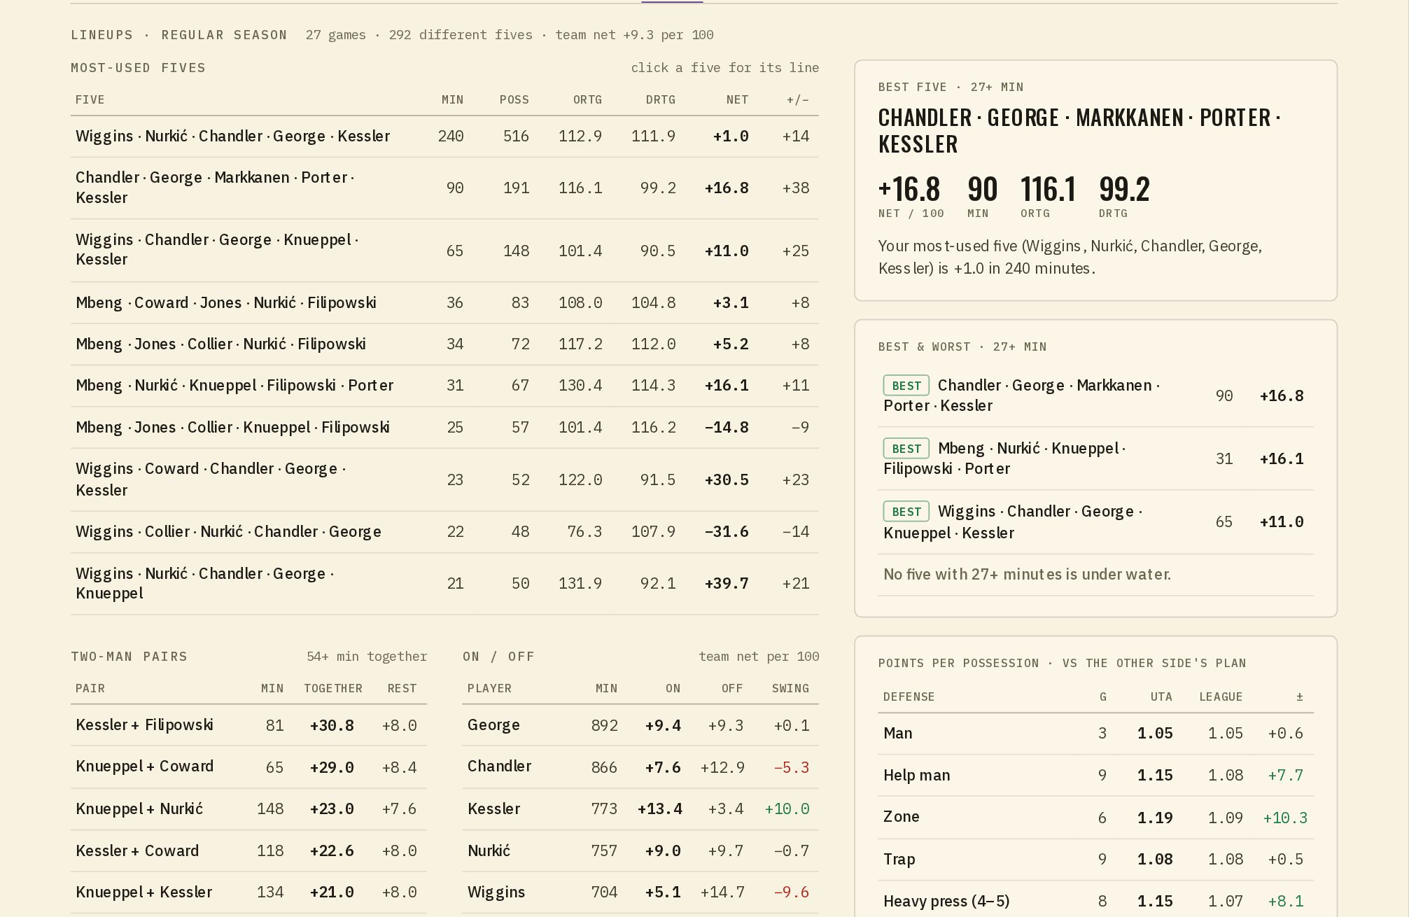Viewport: 1409px width, 917px height.
Task: Select the Wiggins · Chandler · George · Knueppel · Kessler lineup row
Action: [x=444, y=251]
